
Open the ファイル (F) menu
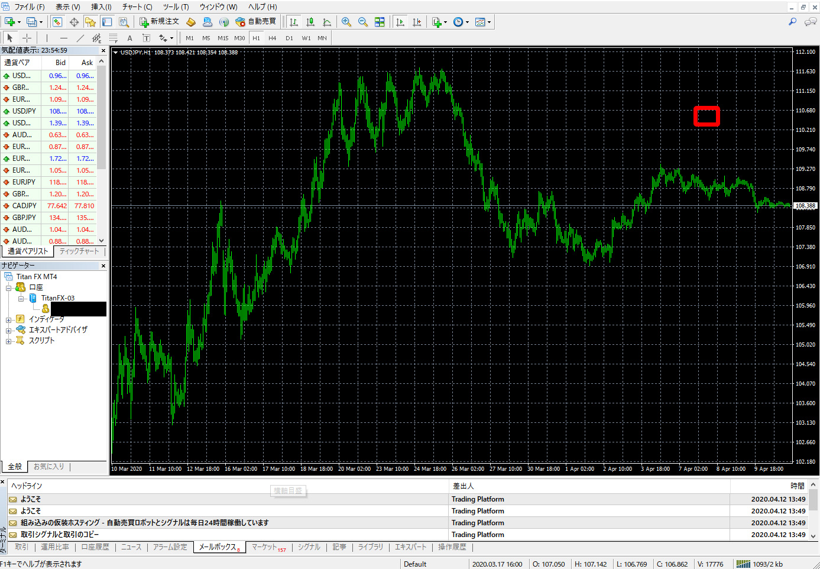coord(29,7)
